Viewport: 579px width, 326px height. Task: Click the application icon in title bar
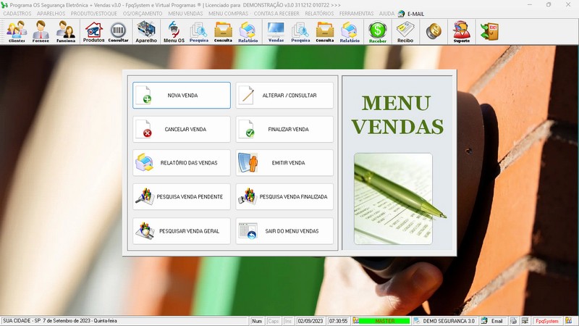4,5
